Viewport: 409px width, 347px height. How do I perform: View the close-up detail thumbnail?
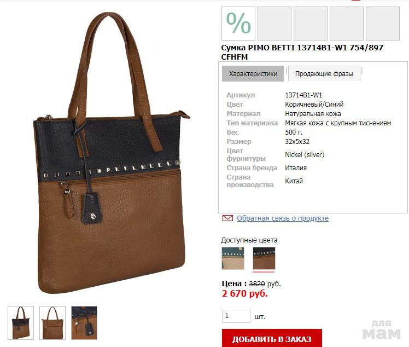[x=84, y=323]
